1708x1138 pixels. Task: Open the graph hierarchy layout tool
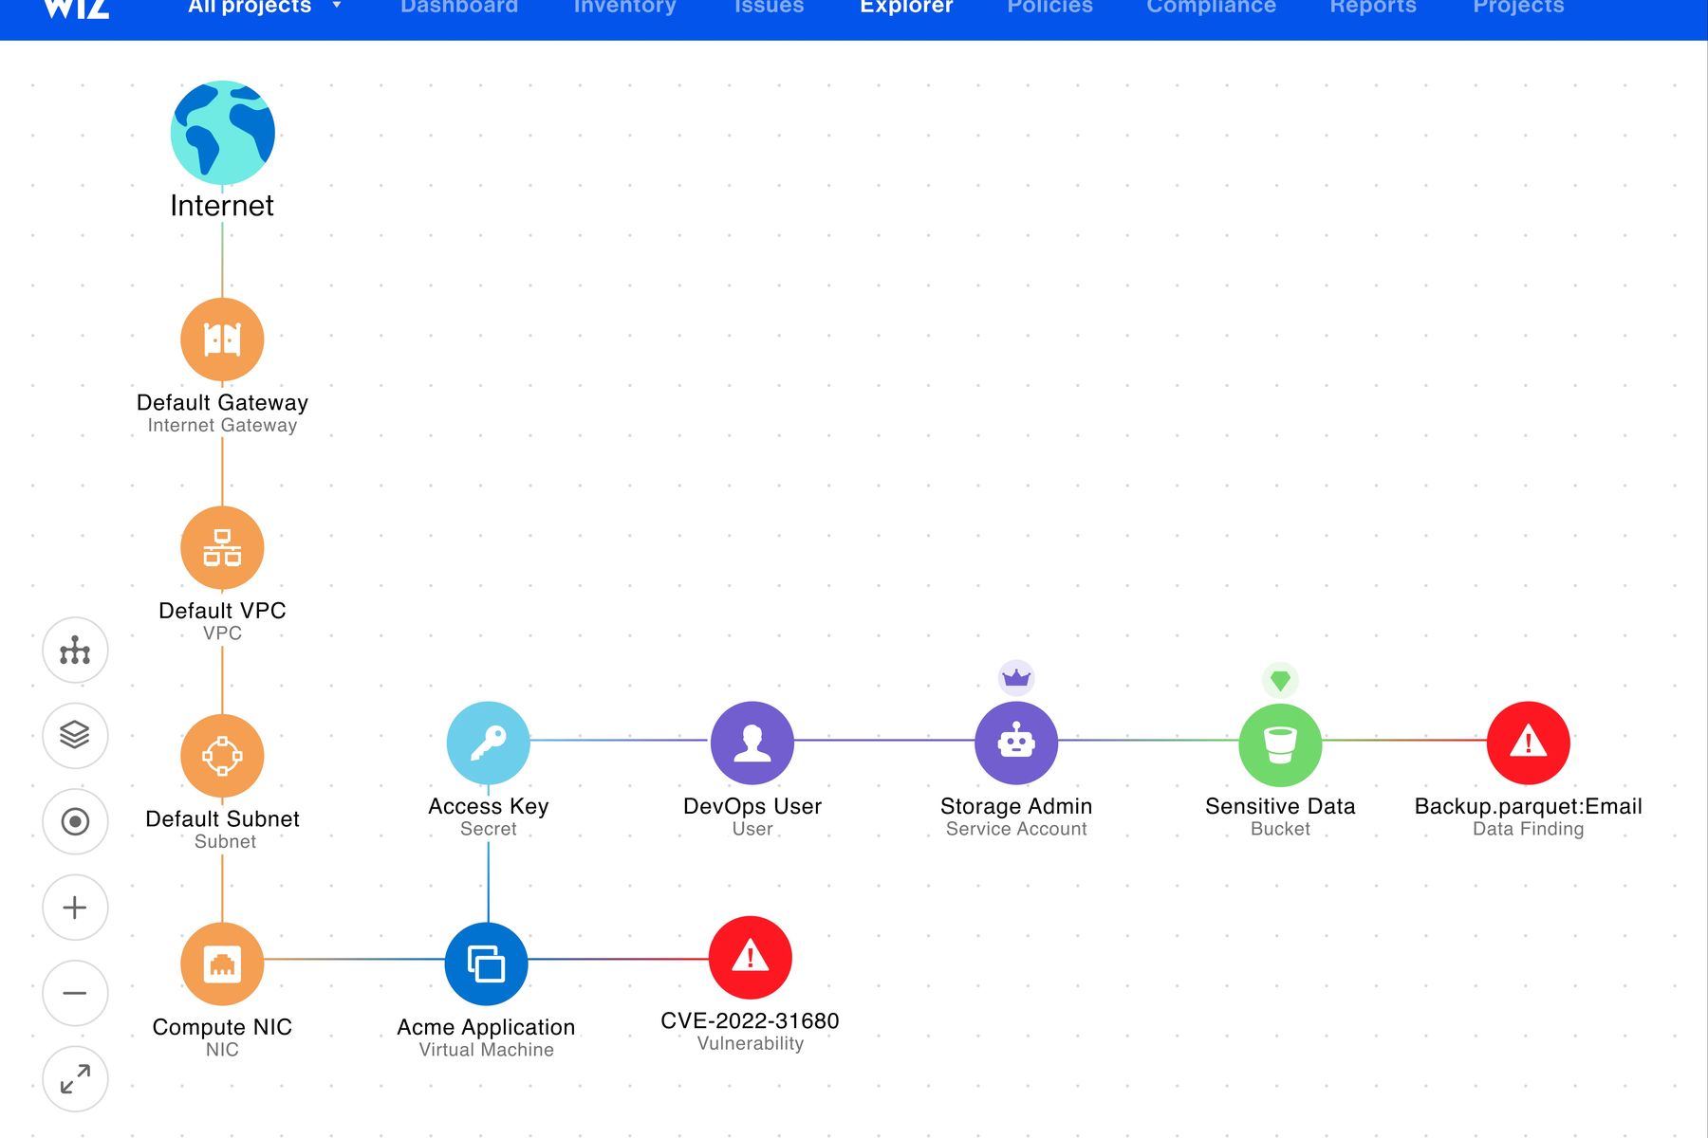[75, 651]
